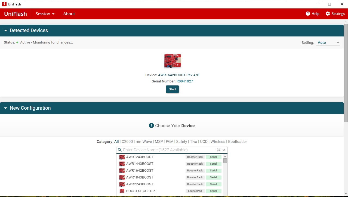Collapse the New Configuration section
The width and height of the screenshot is (348, 197).
pyautogui.click(x=6, y=108)
